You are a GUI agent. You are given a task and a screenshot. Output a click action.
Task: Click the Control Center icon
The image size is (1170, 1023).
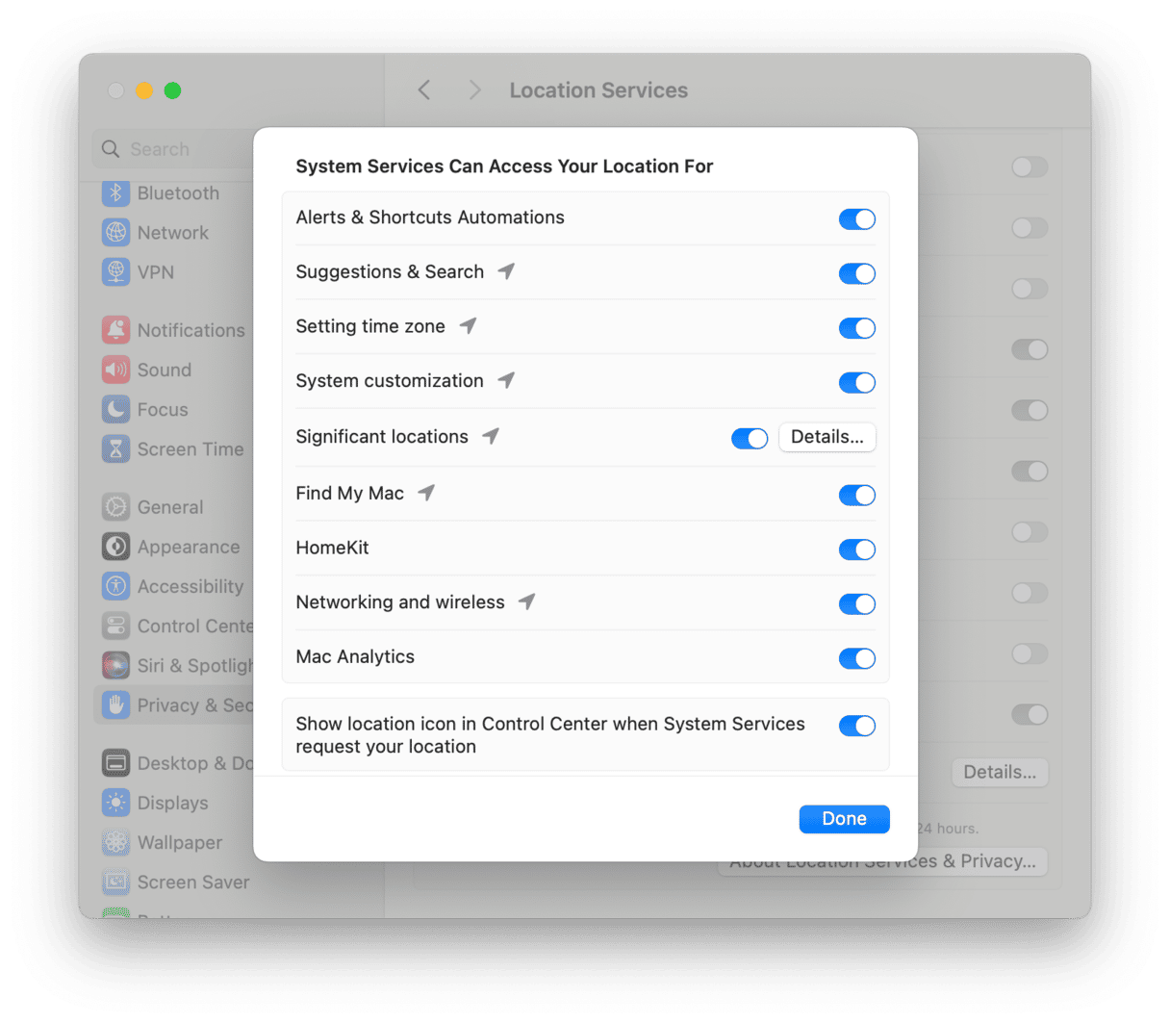coord(116,626)
